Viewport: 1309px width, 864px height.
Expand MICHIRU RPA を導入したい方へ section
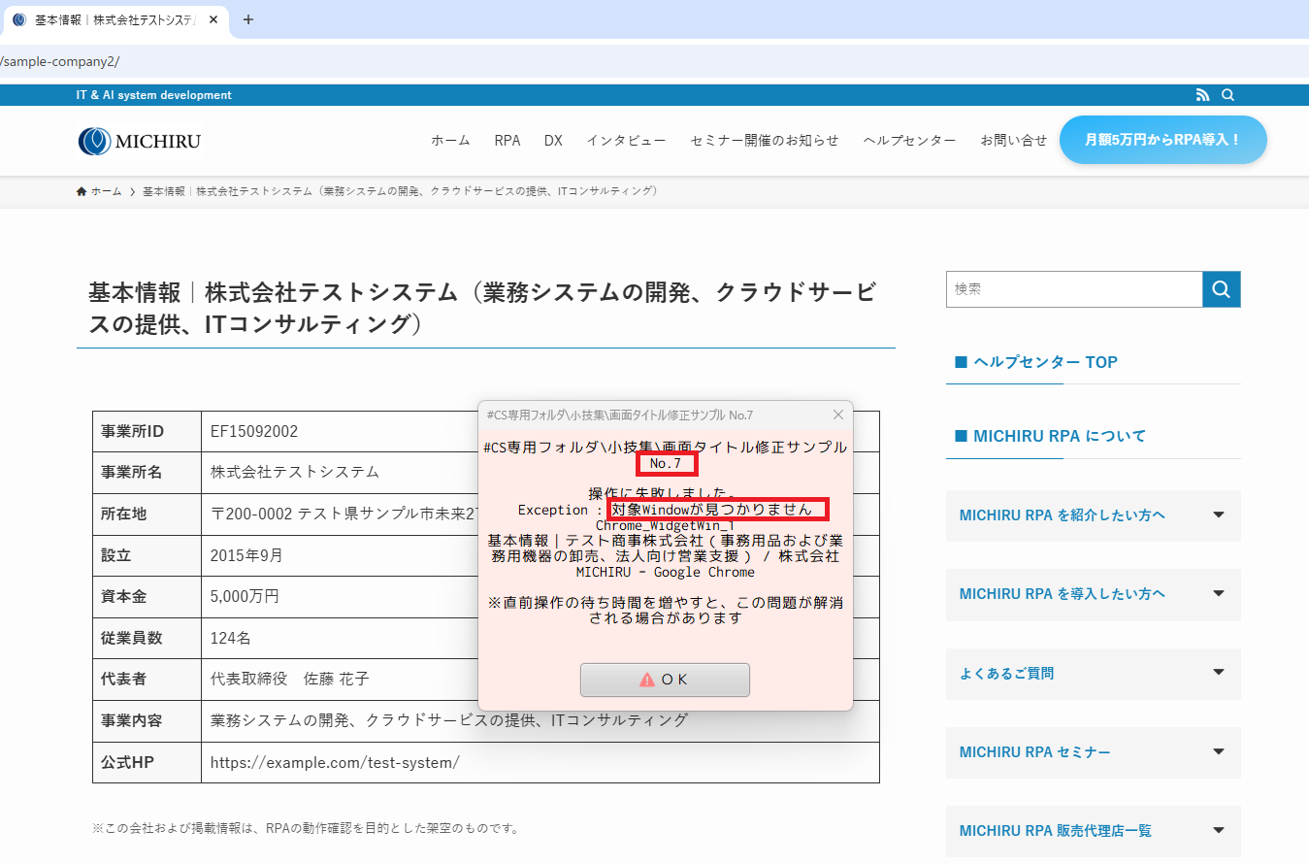coord(1093,594)
